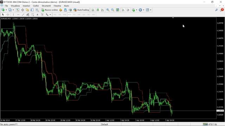Screen dimensions: 225x126
Task: Open the Terminal panel icon
Action: [x=32, y=10]
